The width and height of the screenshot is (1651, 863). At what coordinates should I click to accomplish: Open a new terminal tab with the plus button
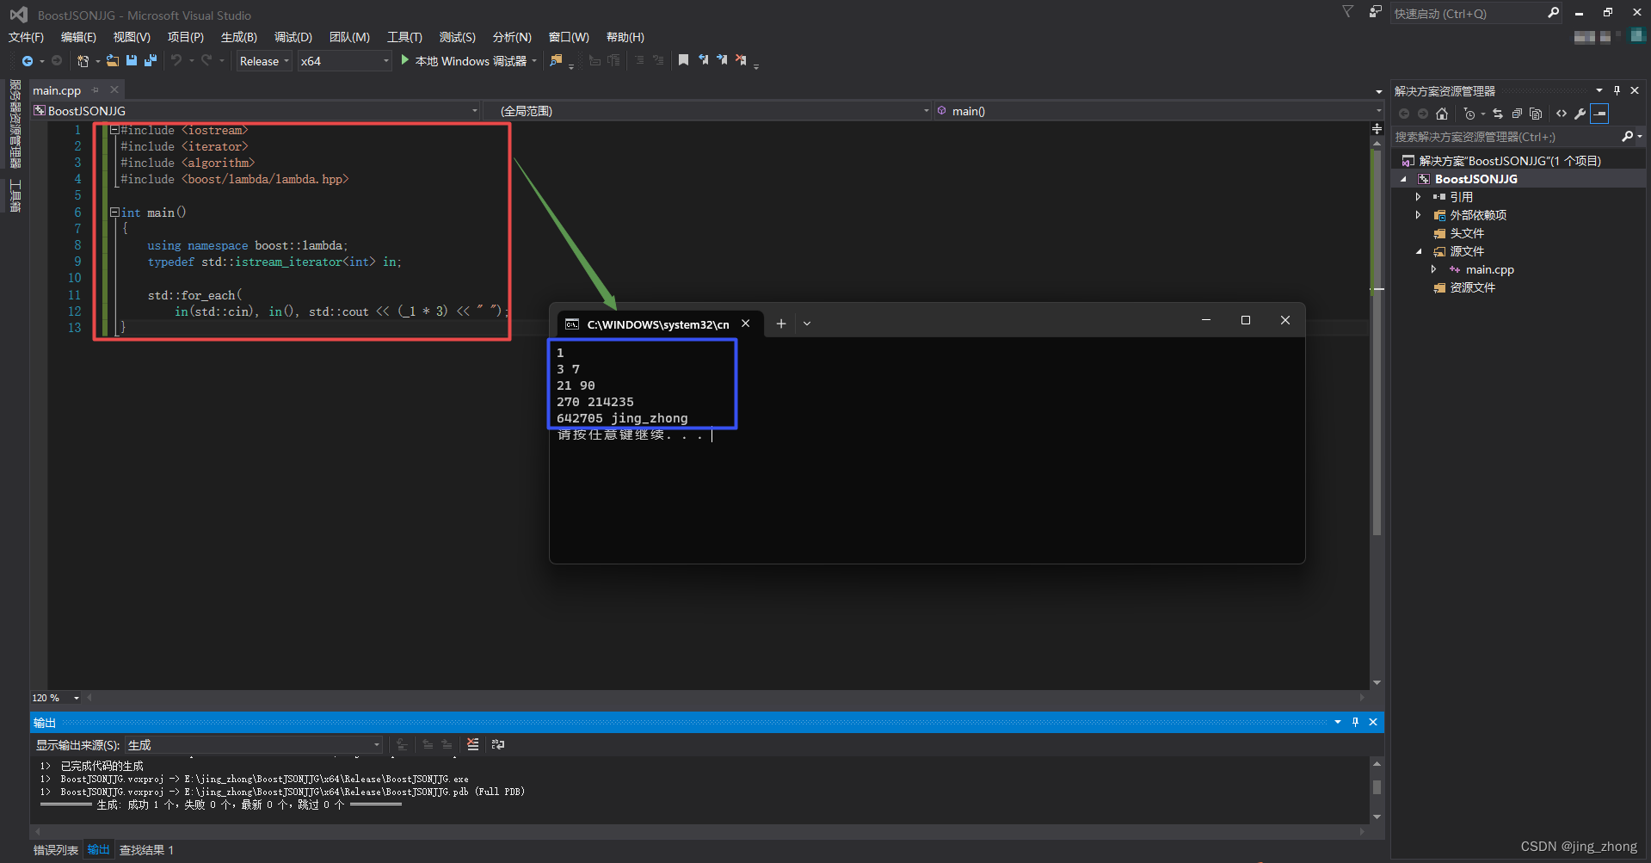[780, 324]
